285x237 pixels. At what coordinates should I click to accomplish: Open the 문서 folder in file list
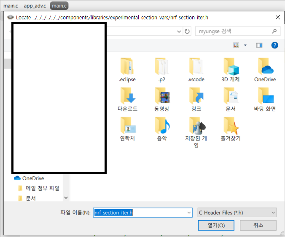[231, 99]
